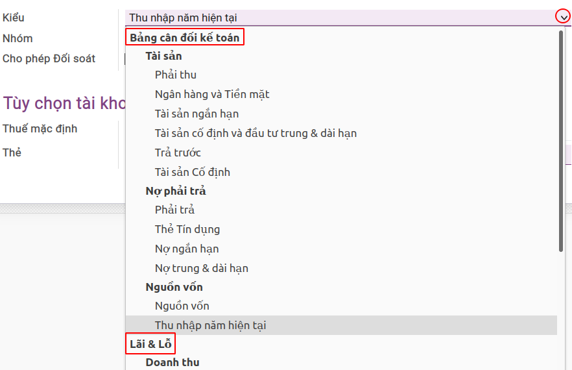The height and width of the screenshot is (370, 572).
Task: Click the Kiểu select box showing current value
Action: [x=337, y=18]
